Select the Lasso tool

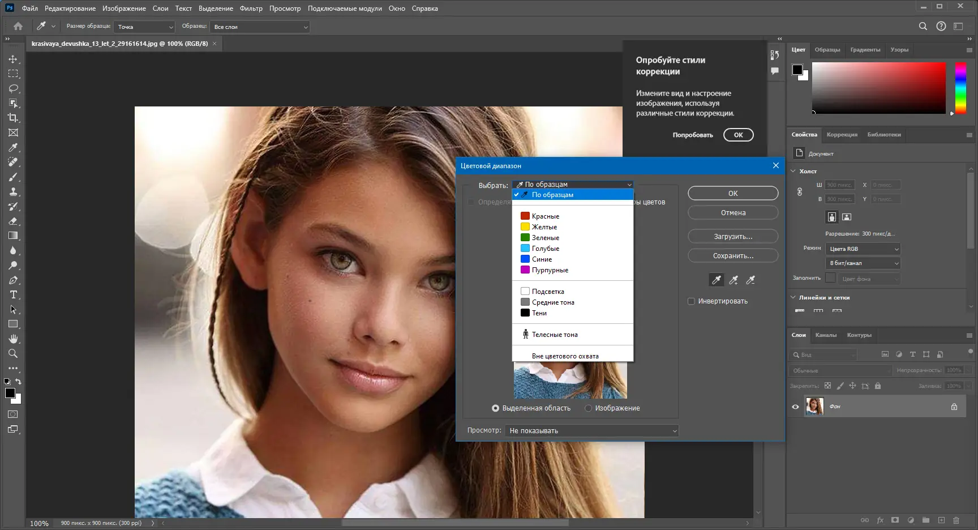coord(13,89)
